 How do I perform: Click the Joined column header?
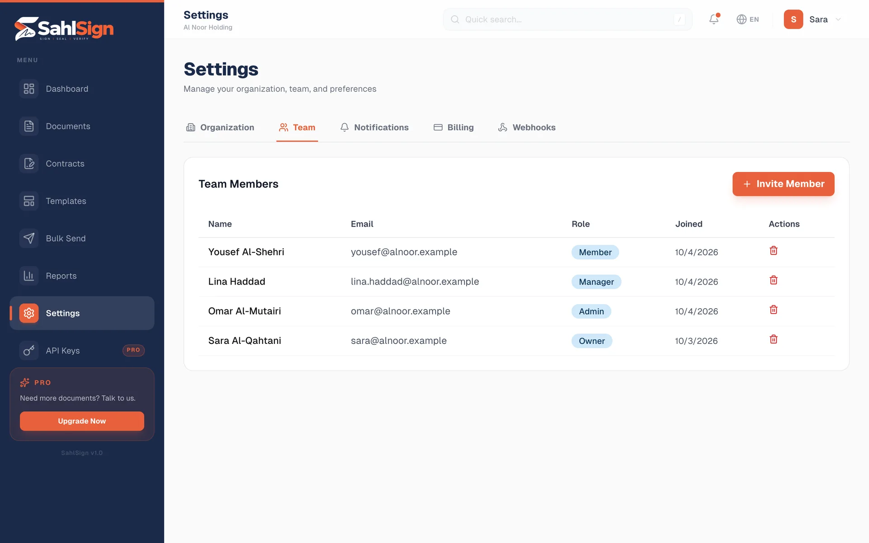[689, 224]
